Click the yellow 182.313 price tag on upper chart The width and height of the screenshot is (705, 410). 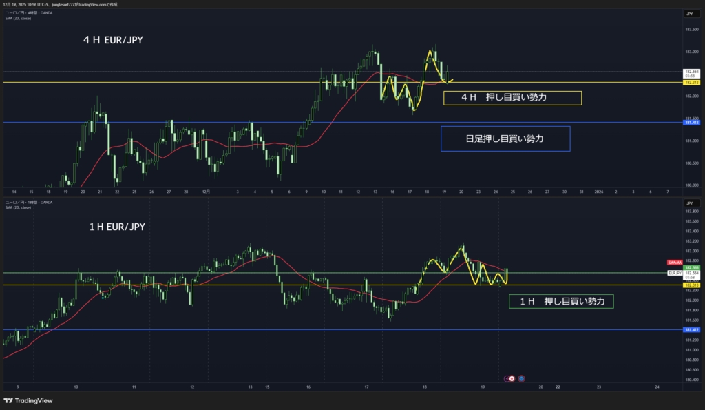690,83
